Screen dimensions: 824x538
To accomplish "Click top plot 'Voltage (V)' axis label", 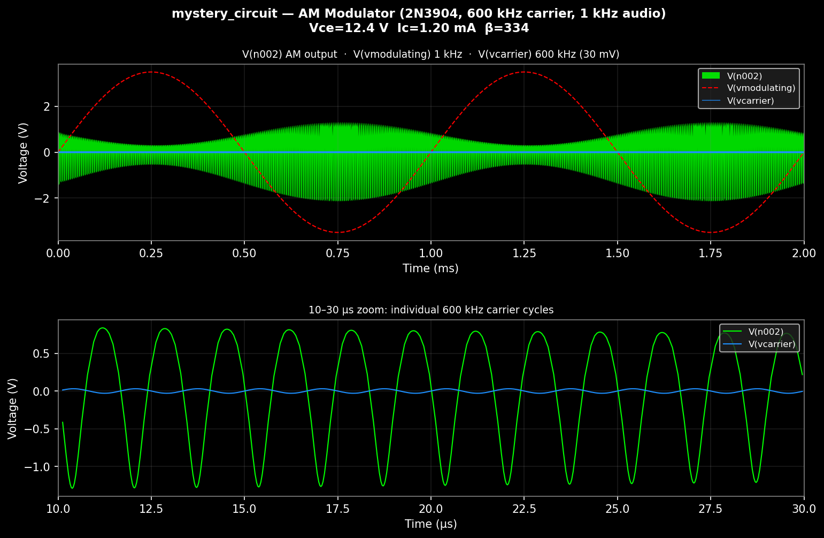I will [23, 153].
